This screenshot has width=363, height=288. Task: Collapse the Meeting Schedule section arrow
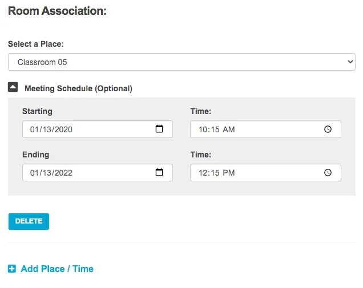[13, 88]
